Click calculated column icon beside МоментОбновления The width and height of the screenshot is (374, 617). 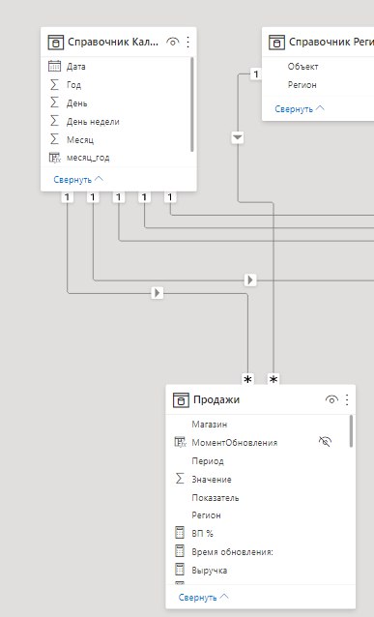(180, 442)
